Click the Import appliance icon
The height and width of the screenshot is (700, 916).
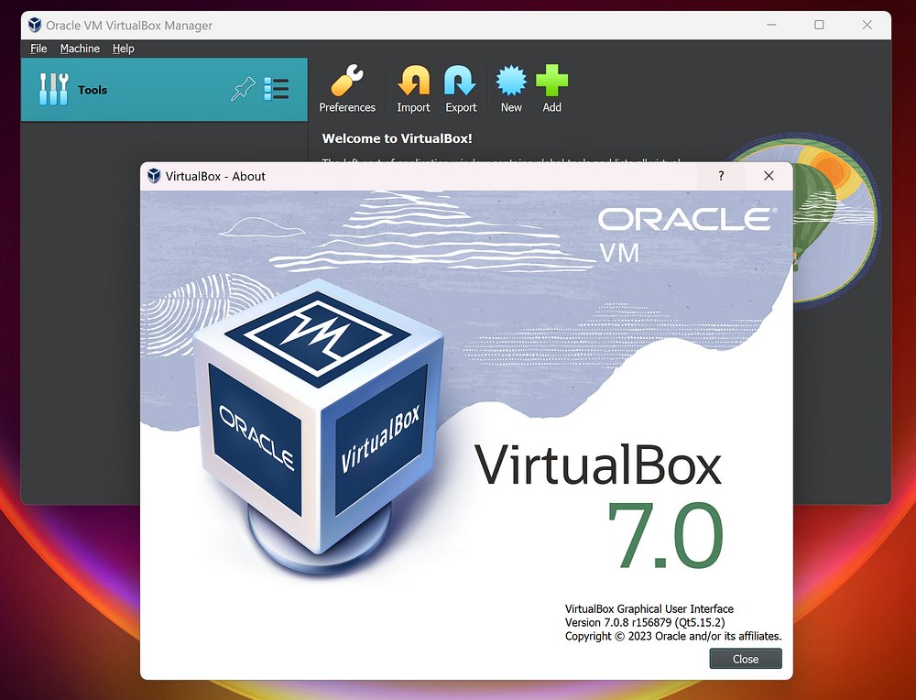[x=413, y=88]
